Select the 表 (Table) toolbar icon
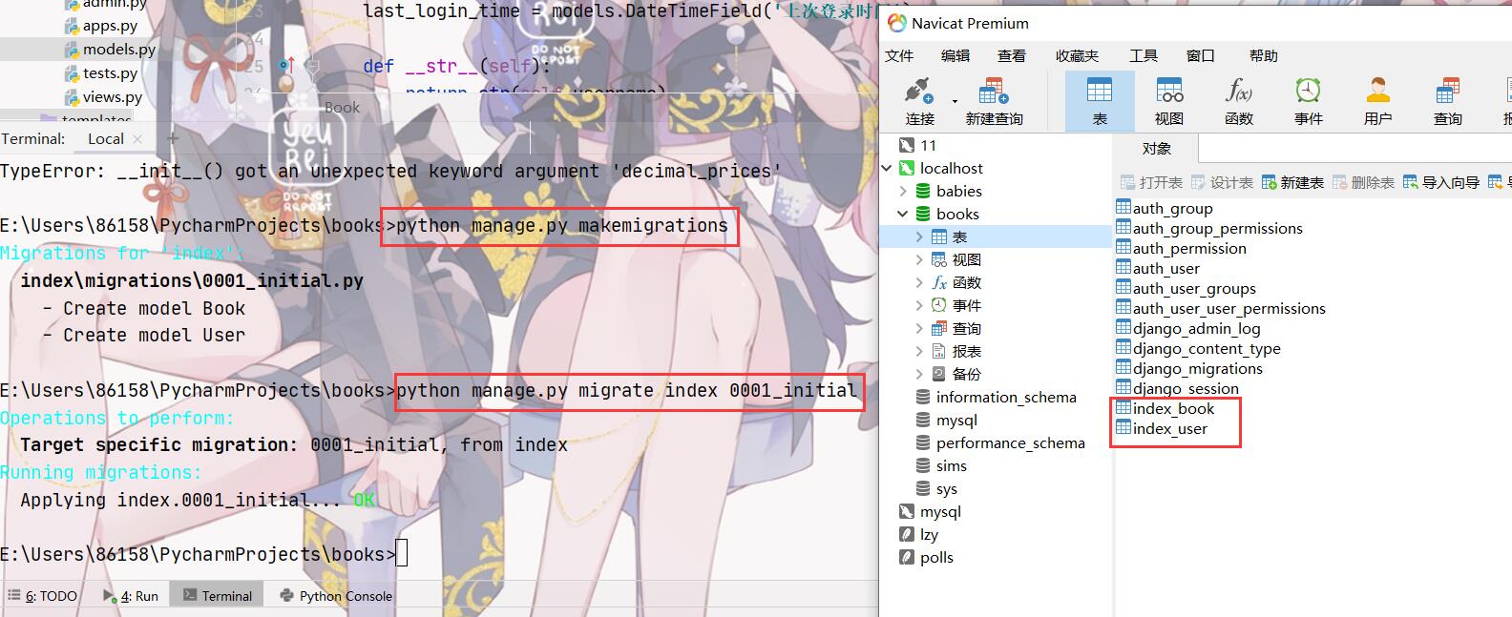Image resolution: width=1512 pixels, height=617 pixels. tap(1100, 101)
